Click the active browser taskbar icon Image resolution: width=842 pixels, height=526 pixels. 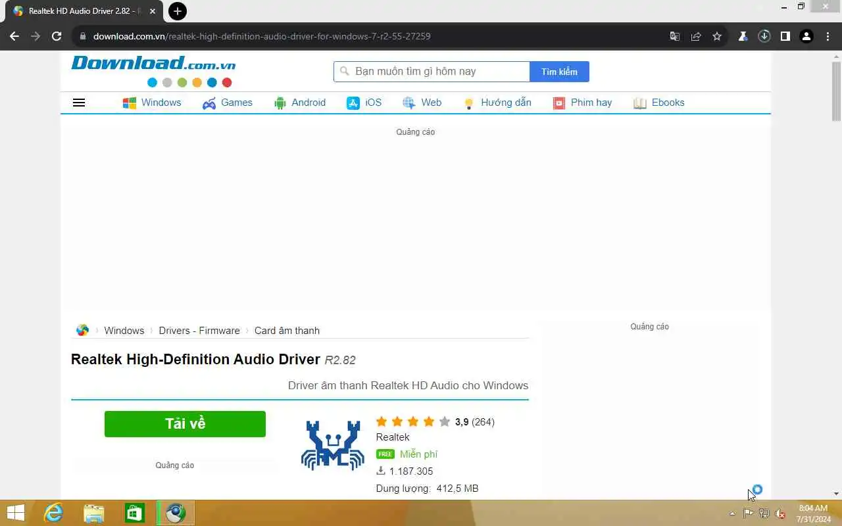[176, 513]
